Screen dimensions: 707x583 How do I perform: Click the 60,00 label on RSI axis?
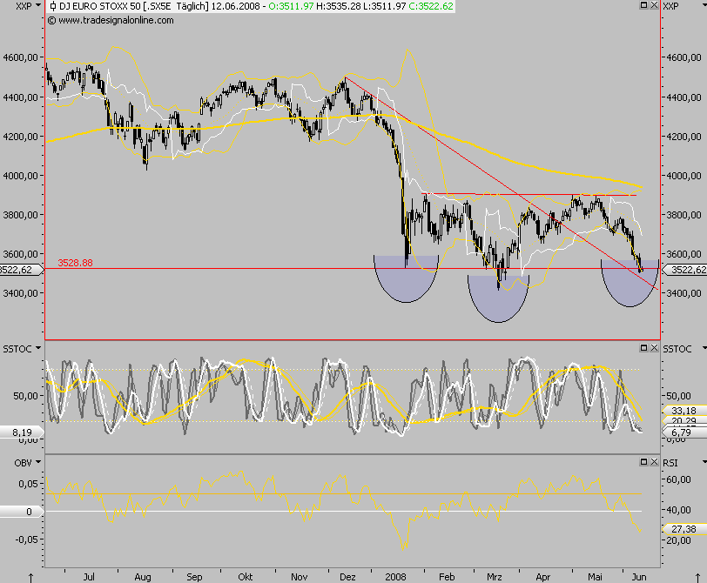(678, 479)
